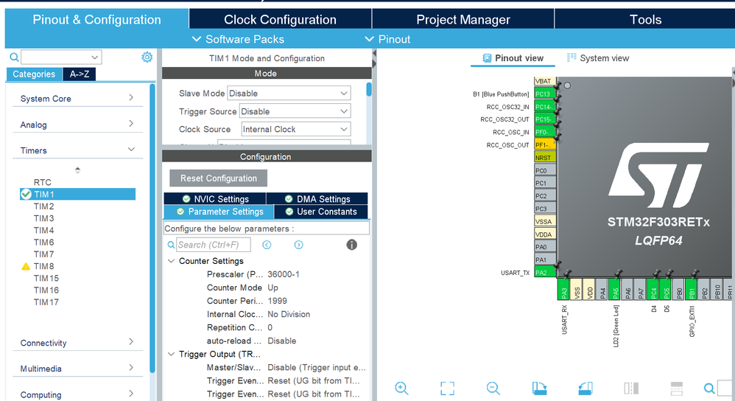Viewport: 735px width, 401px height.
Task: Click the VBAT pin on chip
Action: (x=545, y=81)
